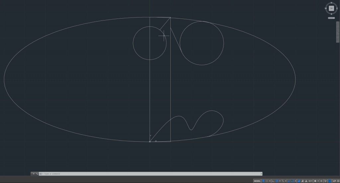Open the coordinate system menu below the ViewCube
Screen dimensions: 340x183
(331, 18)
